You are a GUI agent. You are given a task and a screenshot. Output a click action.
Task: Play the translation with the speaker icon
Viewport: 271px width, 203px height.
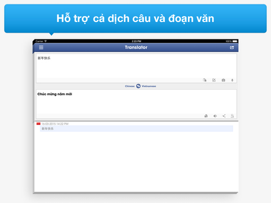(x=215, y=116)
